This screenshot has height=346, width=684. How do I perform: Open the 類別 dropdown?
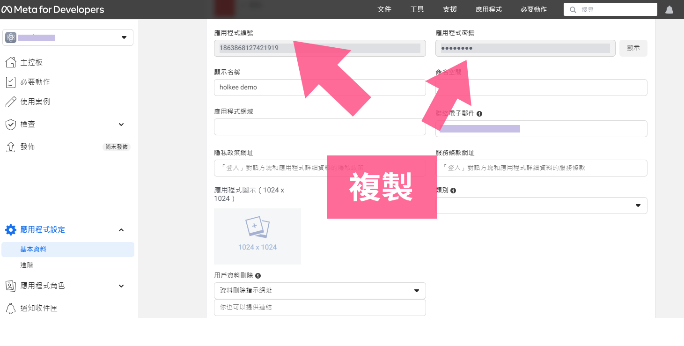[541, 206]
